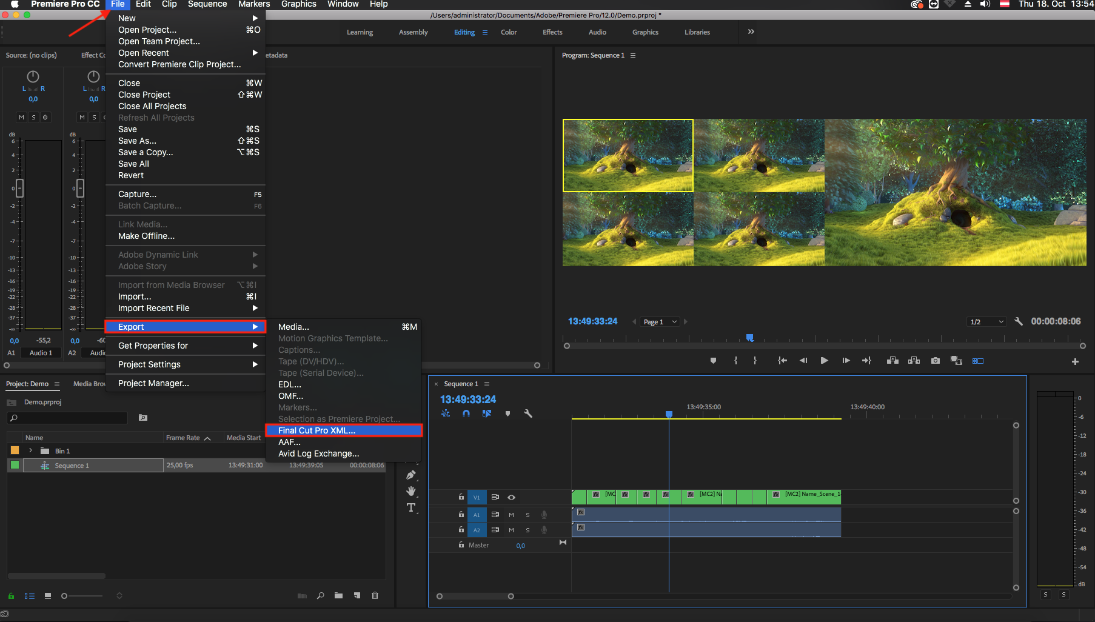Expand Project Settings submenu
Screen dimensions: 1095x622
186,364
